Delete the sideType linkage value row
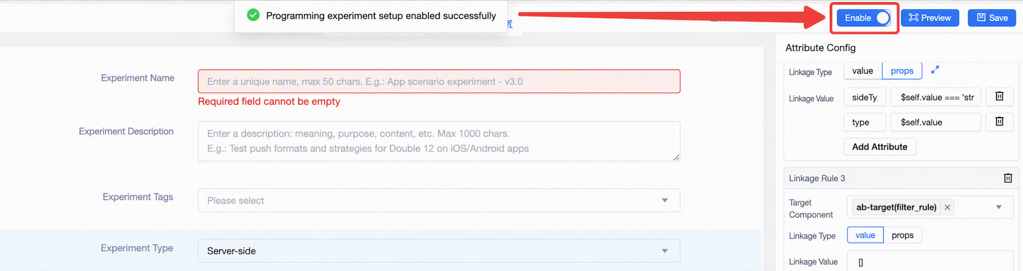The image size is (1023, 271). 999,96
